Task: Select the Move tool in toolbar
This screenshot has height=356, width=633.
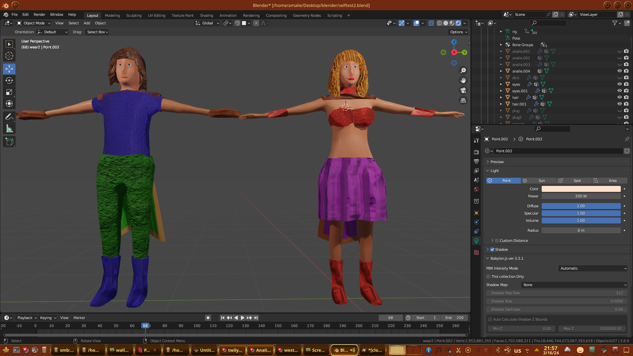Action: click(x=9, y=69)
